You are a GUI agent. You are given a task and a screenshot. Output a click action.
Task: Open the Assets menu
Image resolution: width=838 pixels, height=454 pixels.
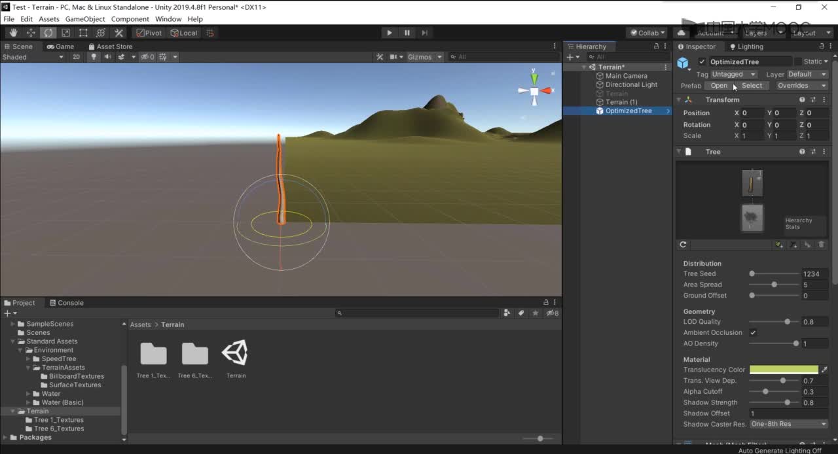click(49, 19)
